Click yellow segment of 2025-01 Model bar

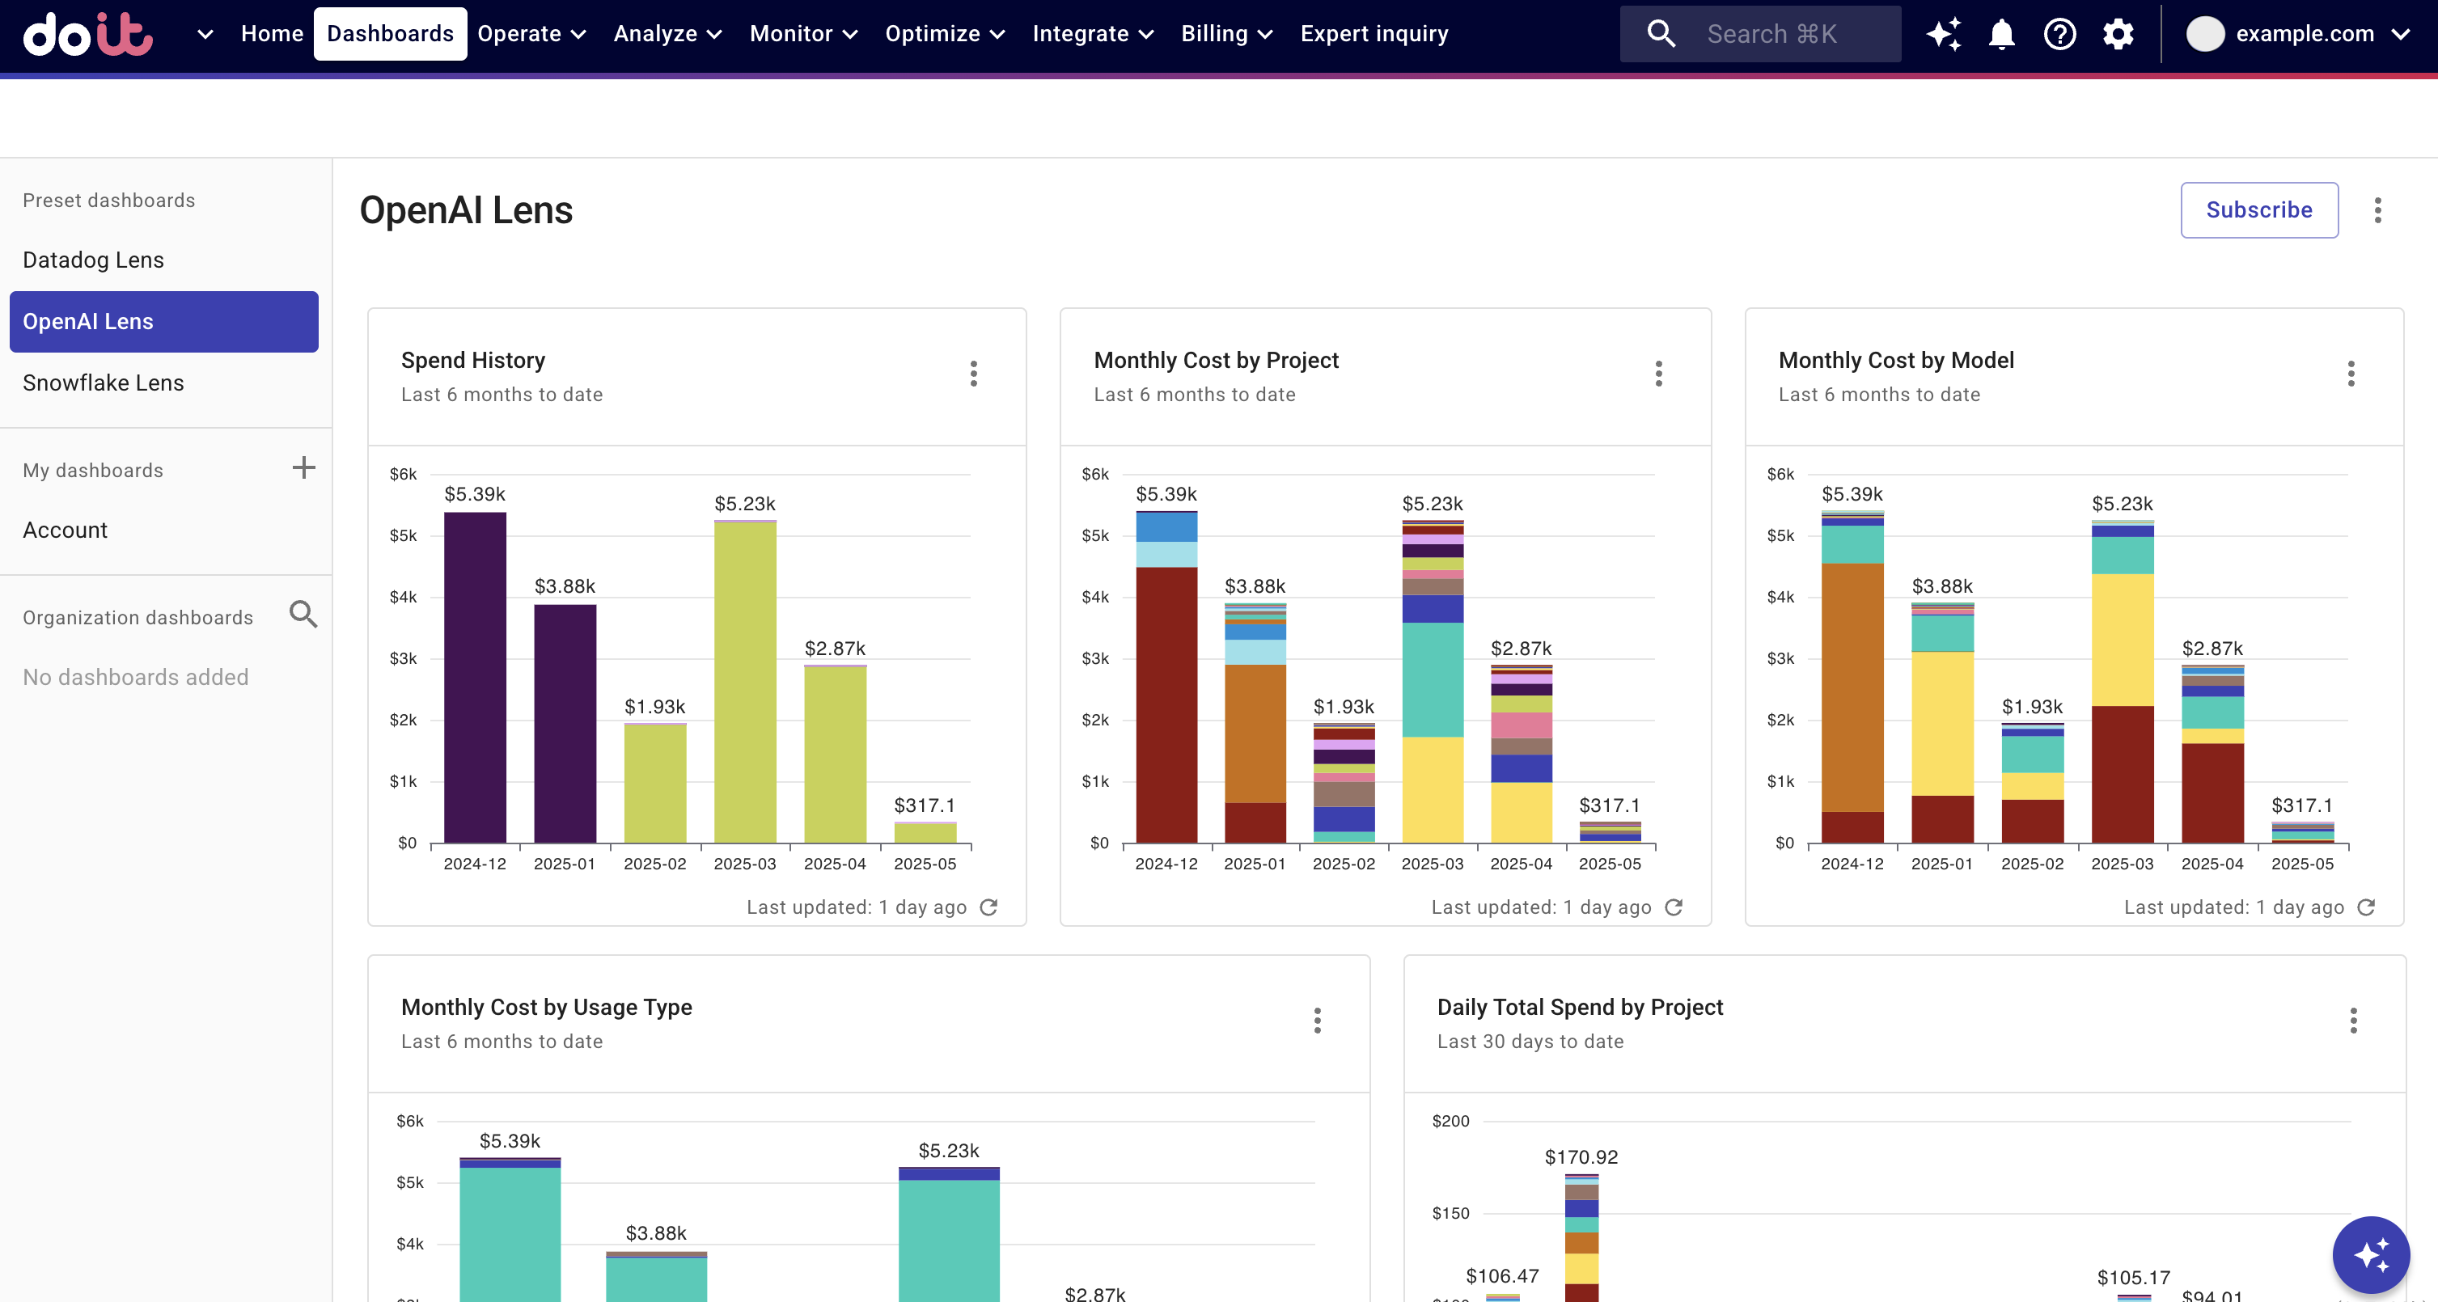coord(1942,724)
